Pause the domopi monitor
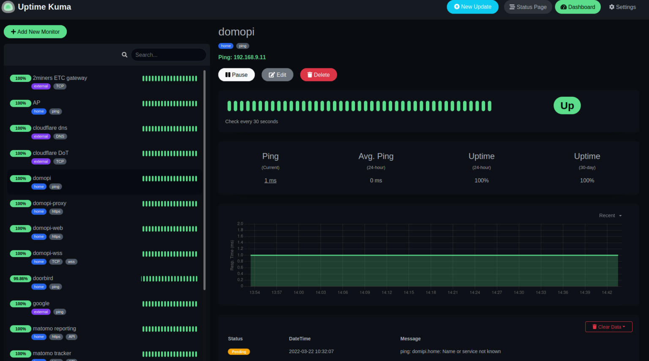The height and width of the screenshot is (361, 649). [236, 74]
